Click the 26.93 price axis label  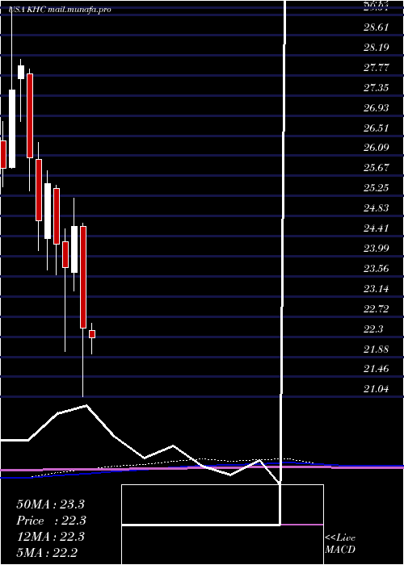376,107
